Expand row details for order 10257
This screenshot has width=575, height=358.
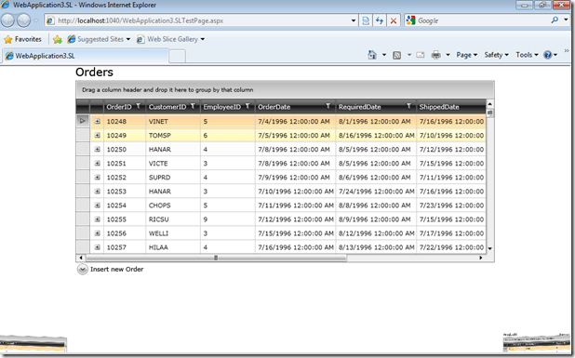[x=97, y=247]
